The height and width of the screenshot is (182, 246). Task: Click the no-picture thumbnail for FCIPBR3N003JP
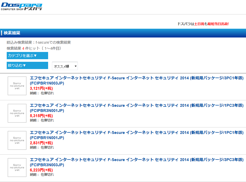[17, 168]
